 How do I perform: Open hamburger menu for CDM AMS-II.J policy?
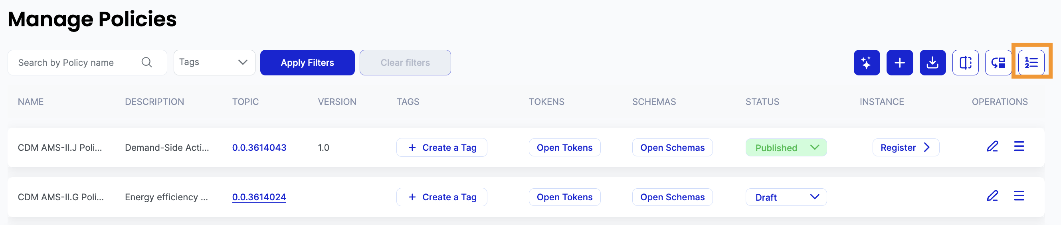point(1019,146)
